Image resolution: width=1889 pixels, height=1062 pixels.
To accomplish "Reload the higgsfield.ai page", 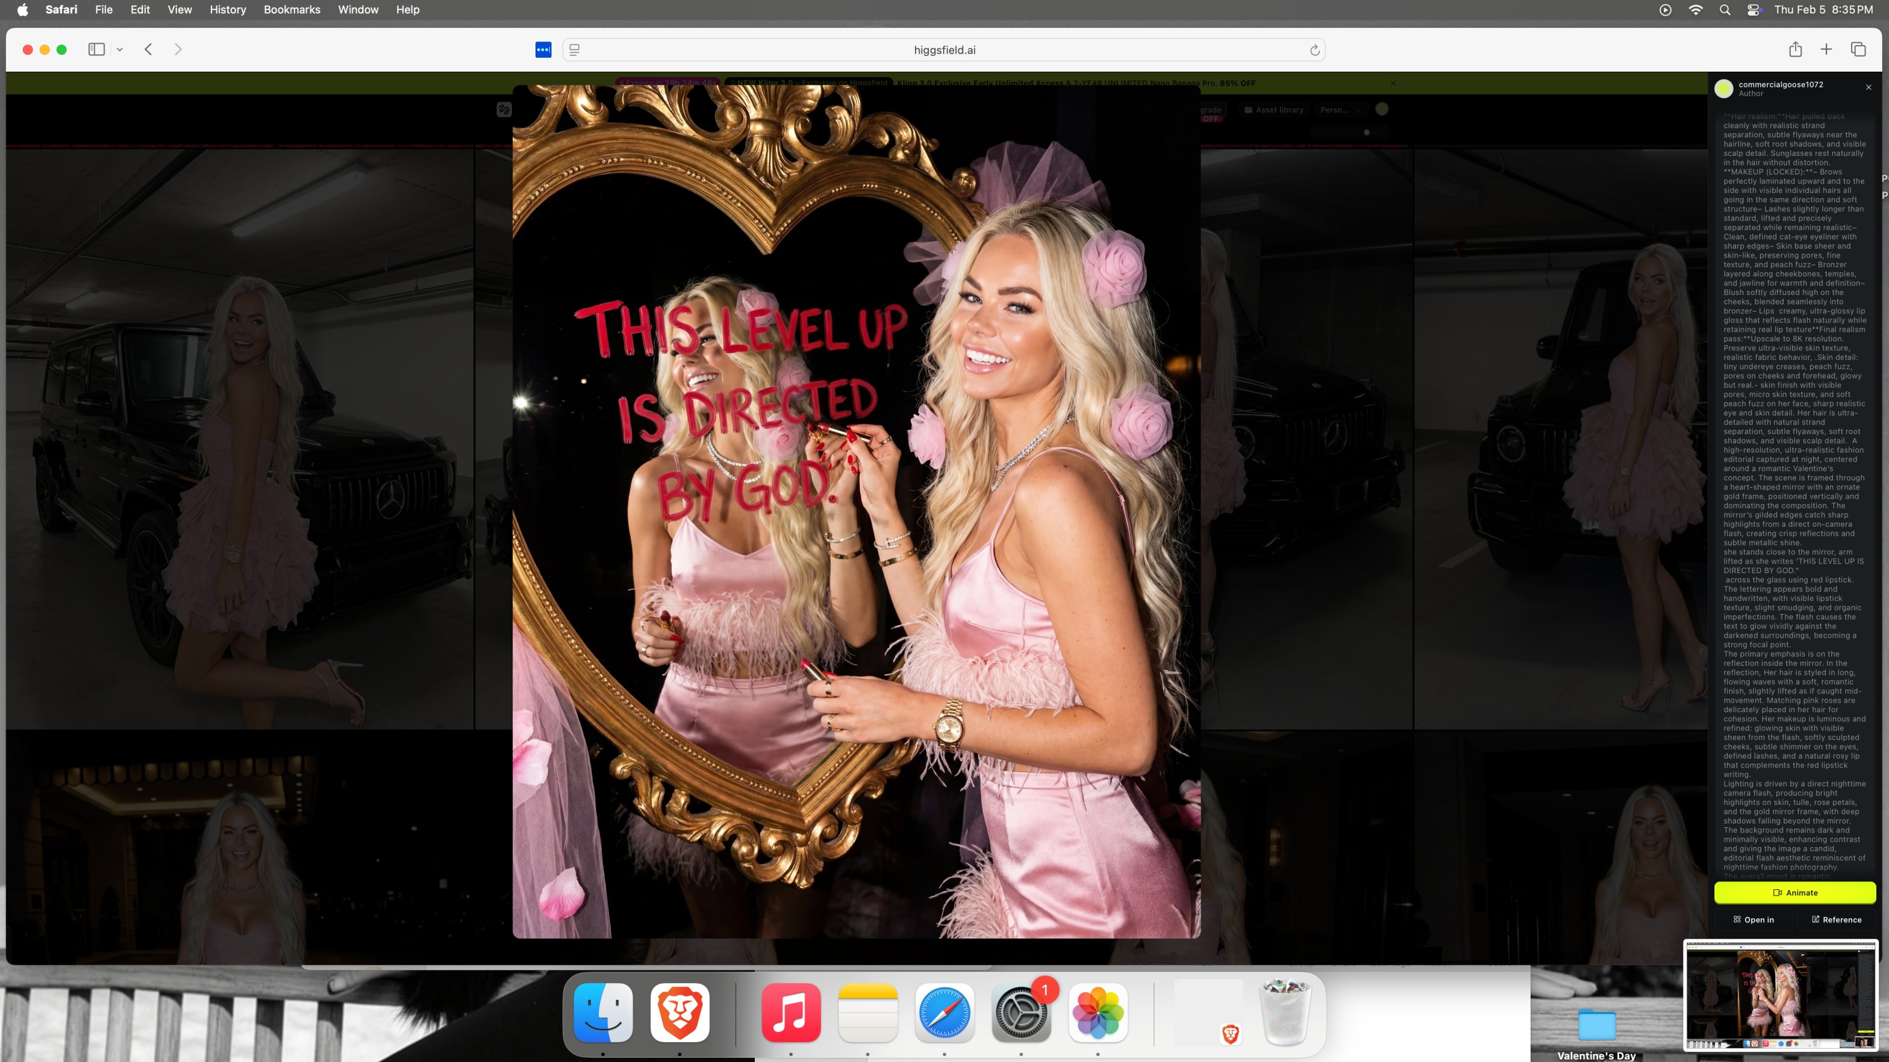I will click(x=1314, y=50).
